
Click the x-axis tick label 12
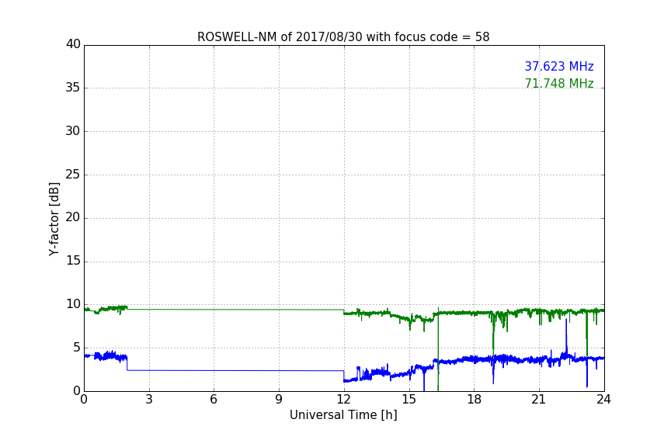(x=343, y=400)
